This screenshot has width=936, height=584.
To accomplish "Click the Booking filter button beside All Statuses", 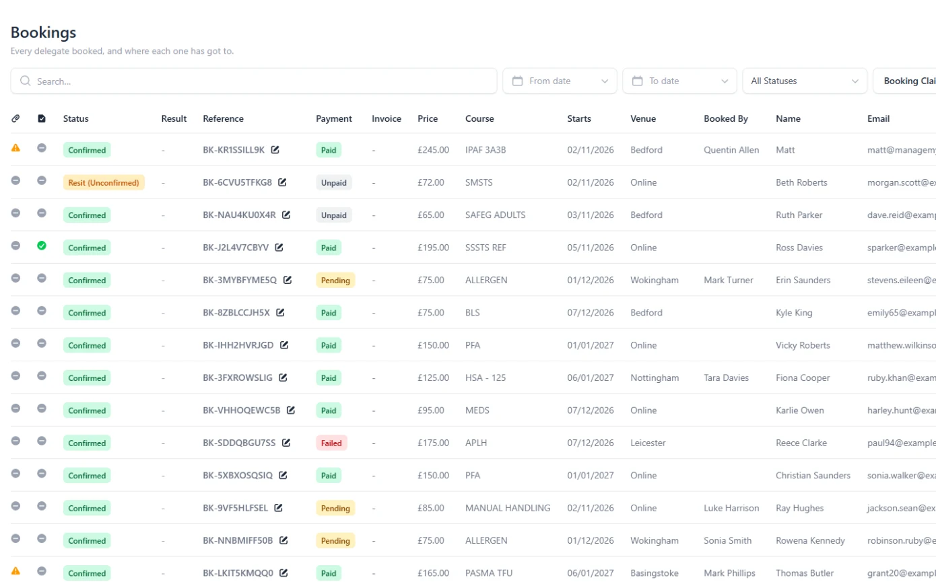I will click(x=904, y=81).
